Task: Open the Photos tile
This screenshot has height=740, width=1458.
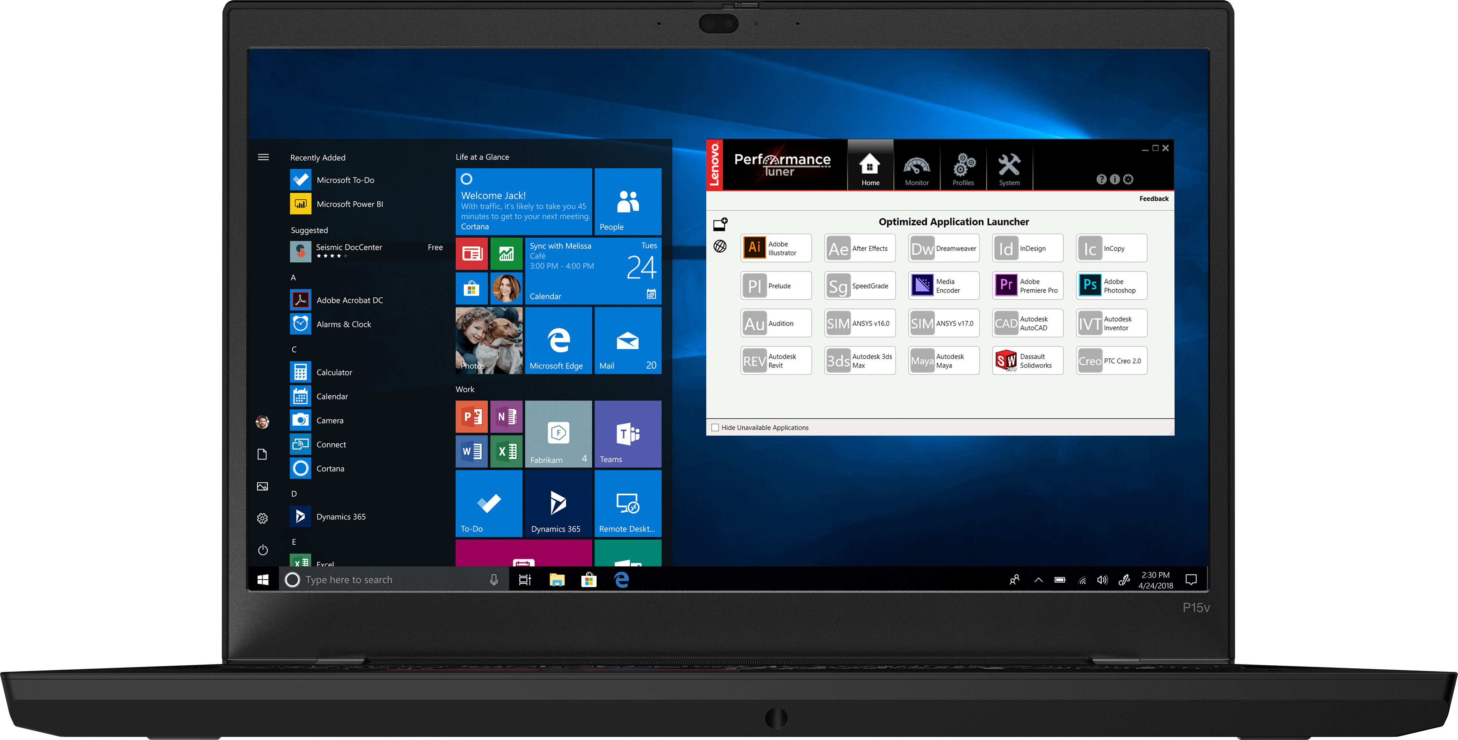Action: (x=489, y=341)
